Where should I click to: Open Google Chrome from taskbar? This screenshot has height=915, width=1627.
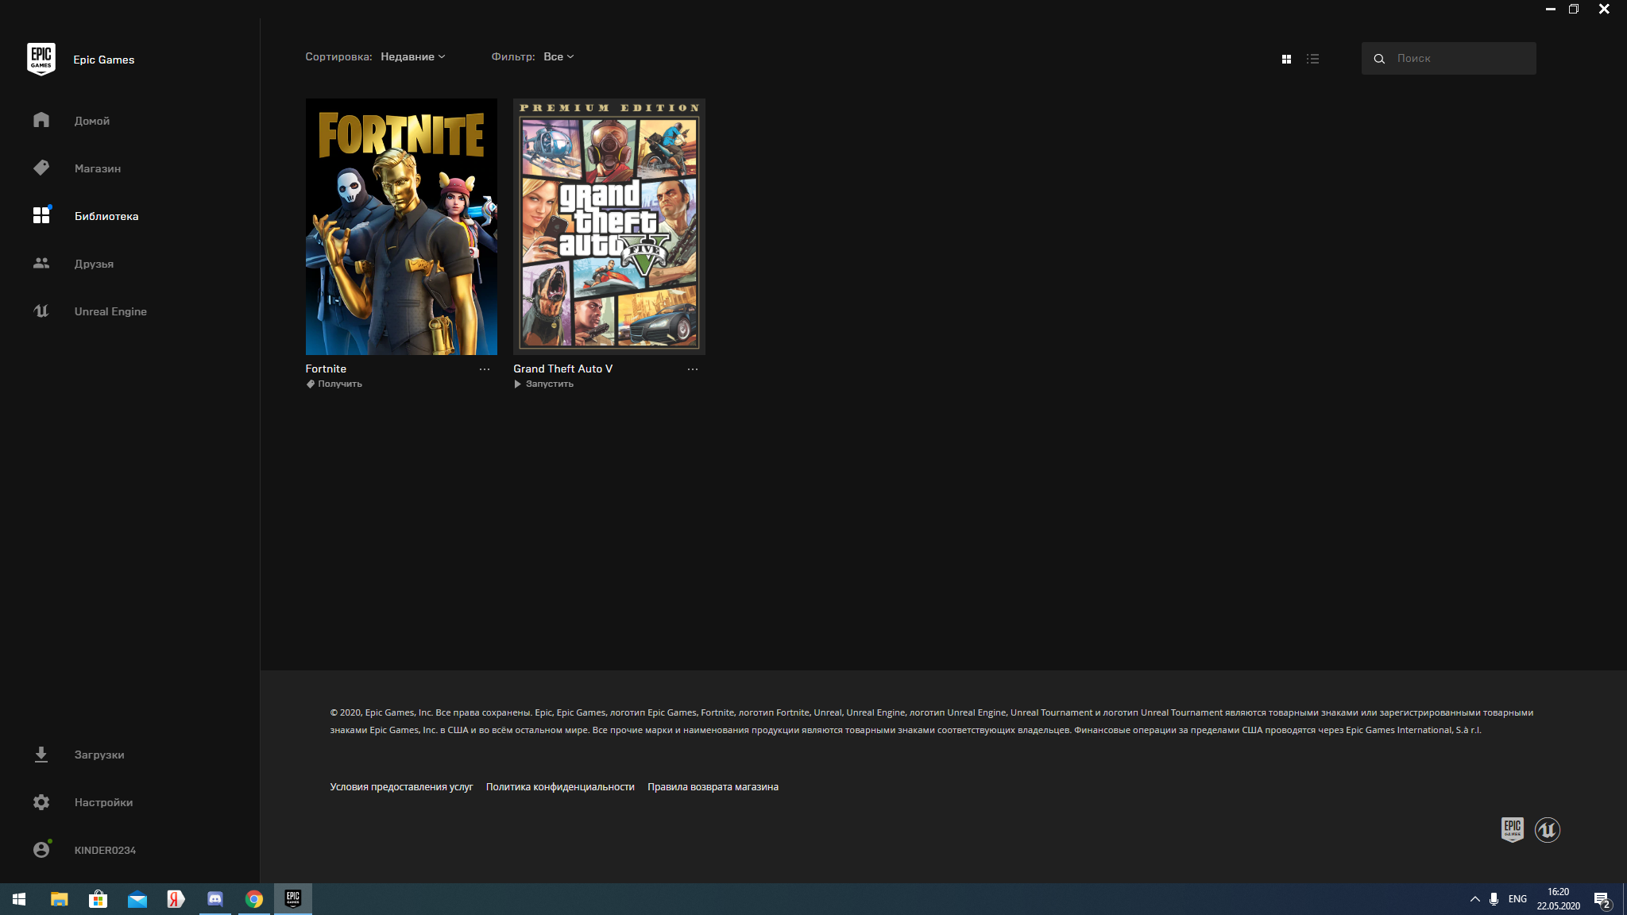(x=253, y=899)
